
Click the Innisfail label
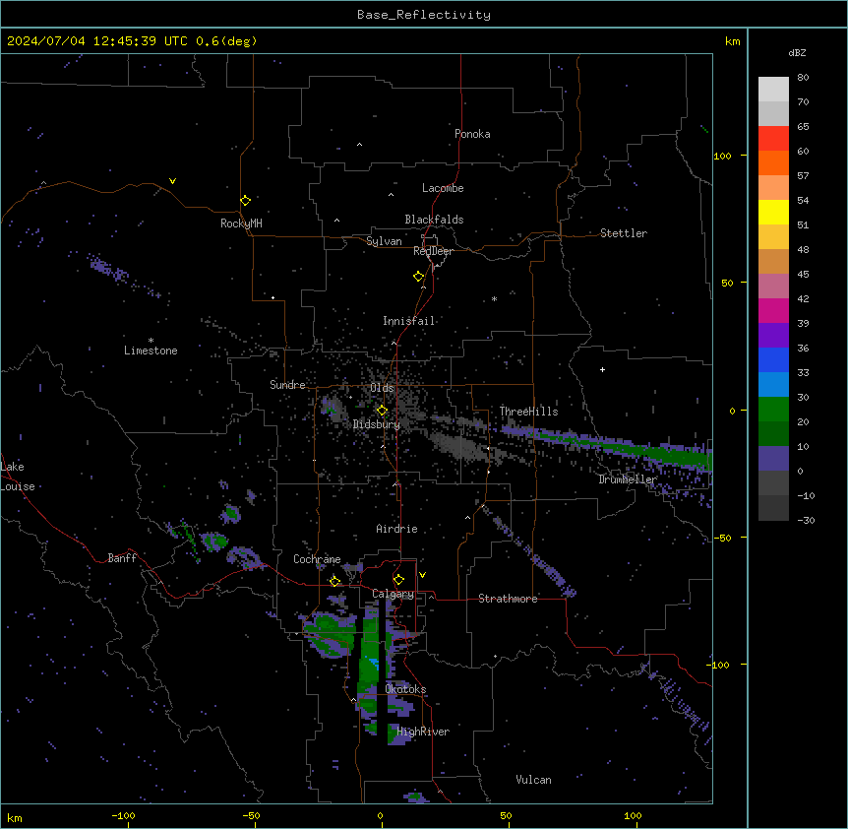pyautogui.click(x=408, y=321)
